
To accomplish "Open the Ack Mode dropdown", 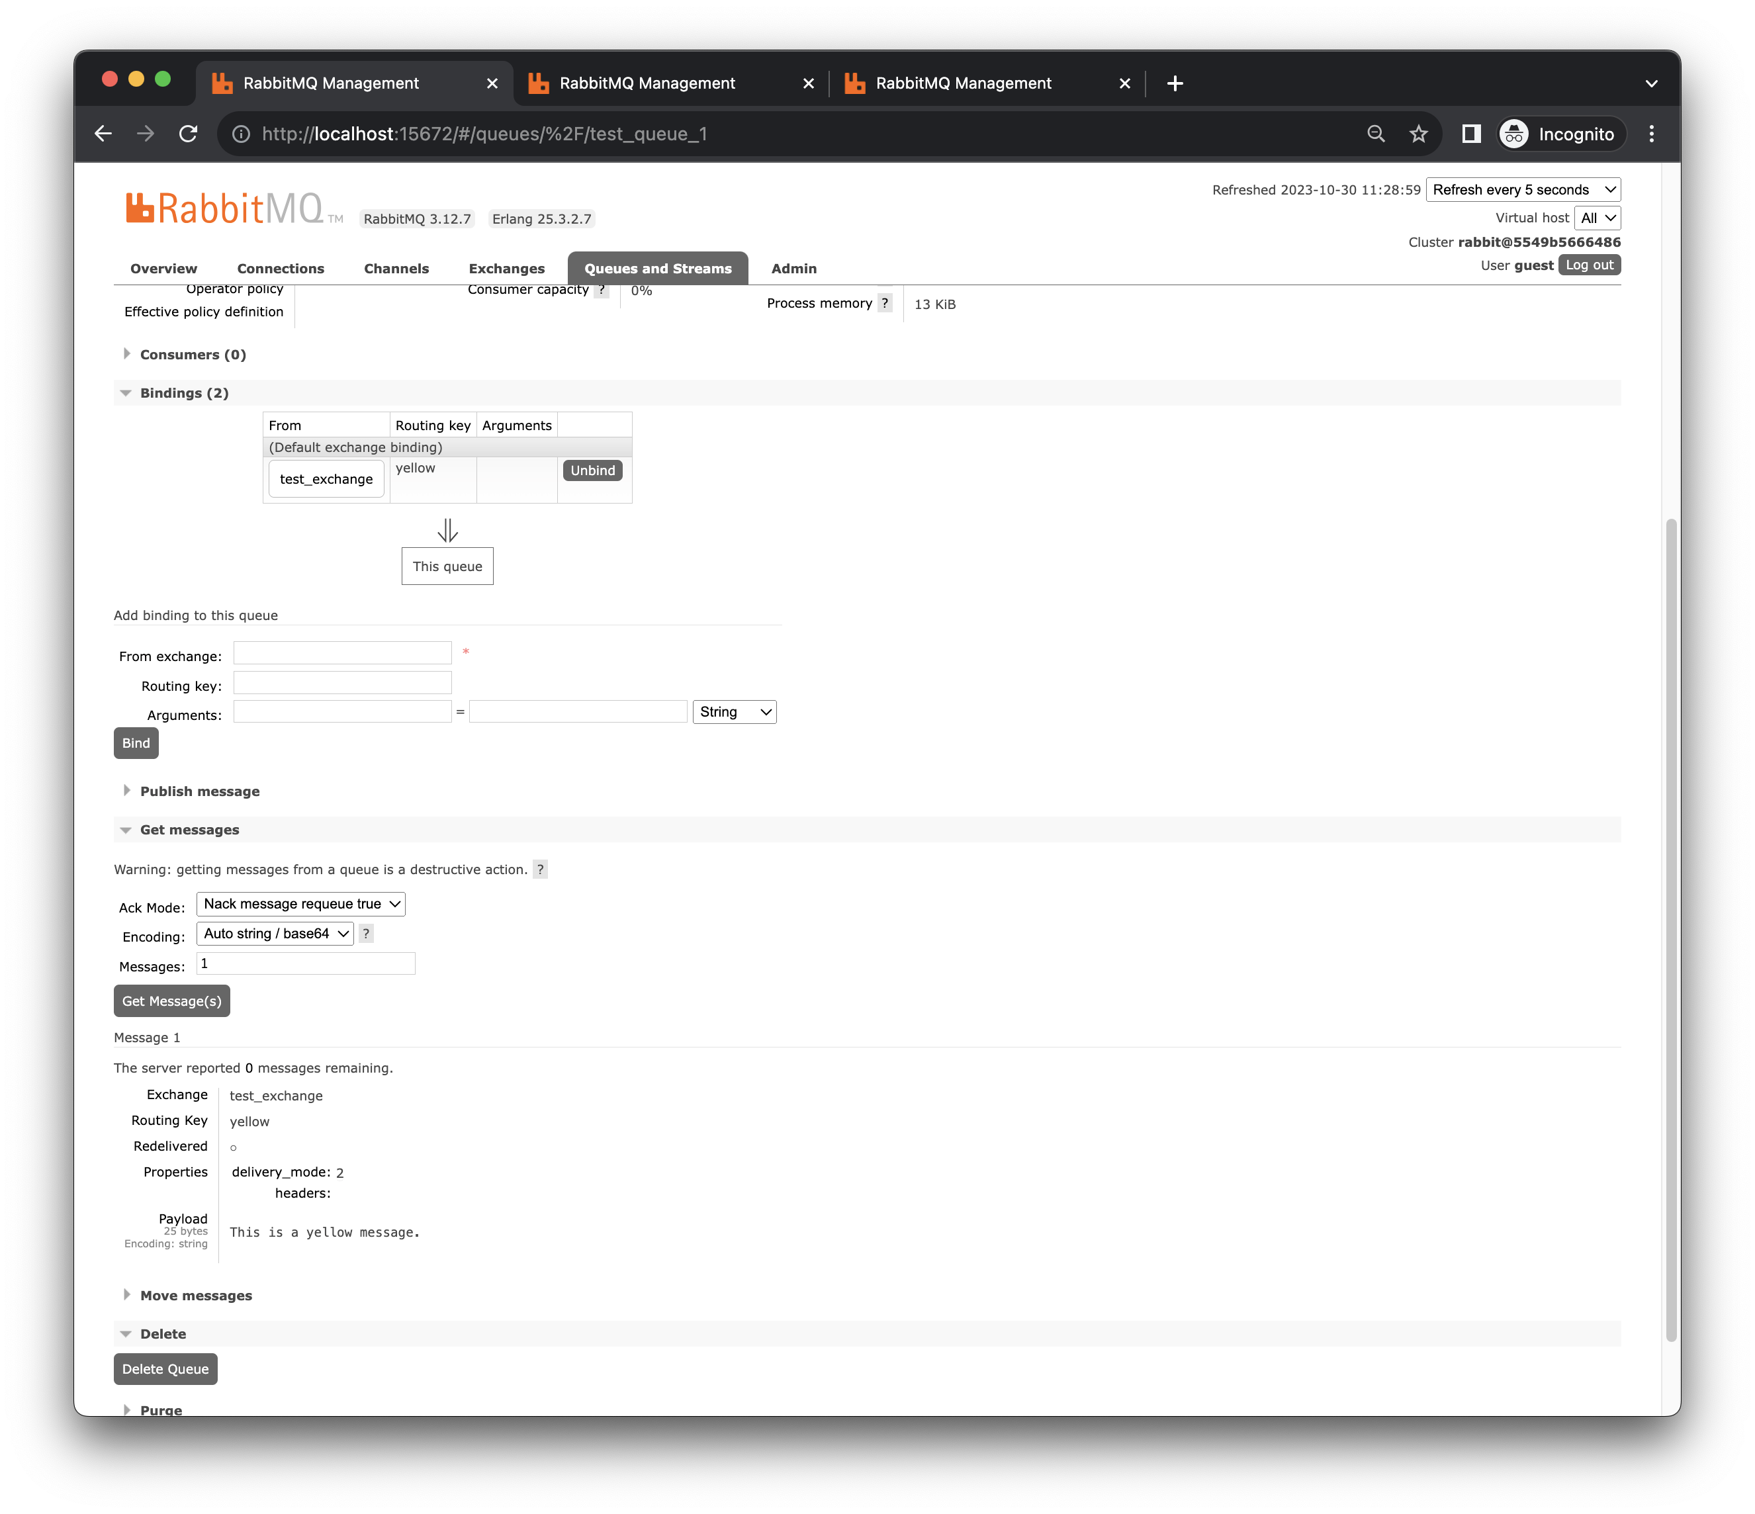I will (300, 903).
